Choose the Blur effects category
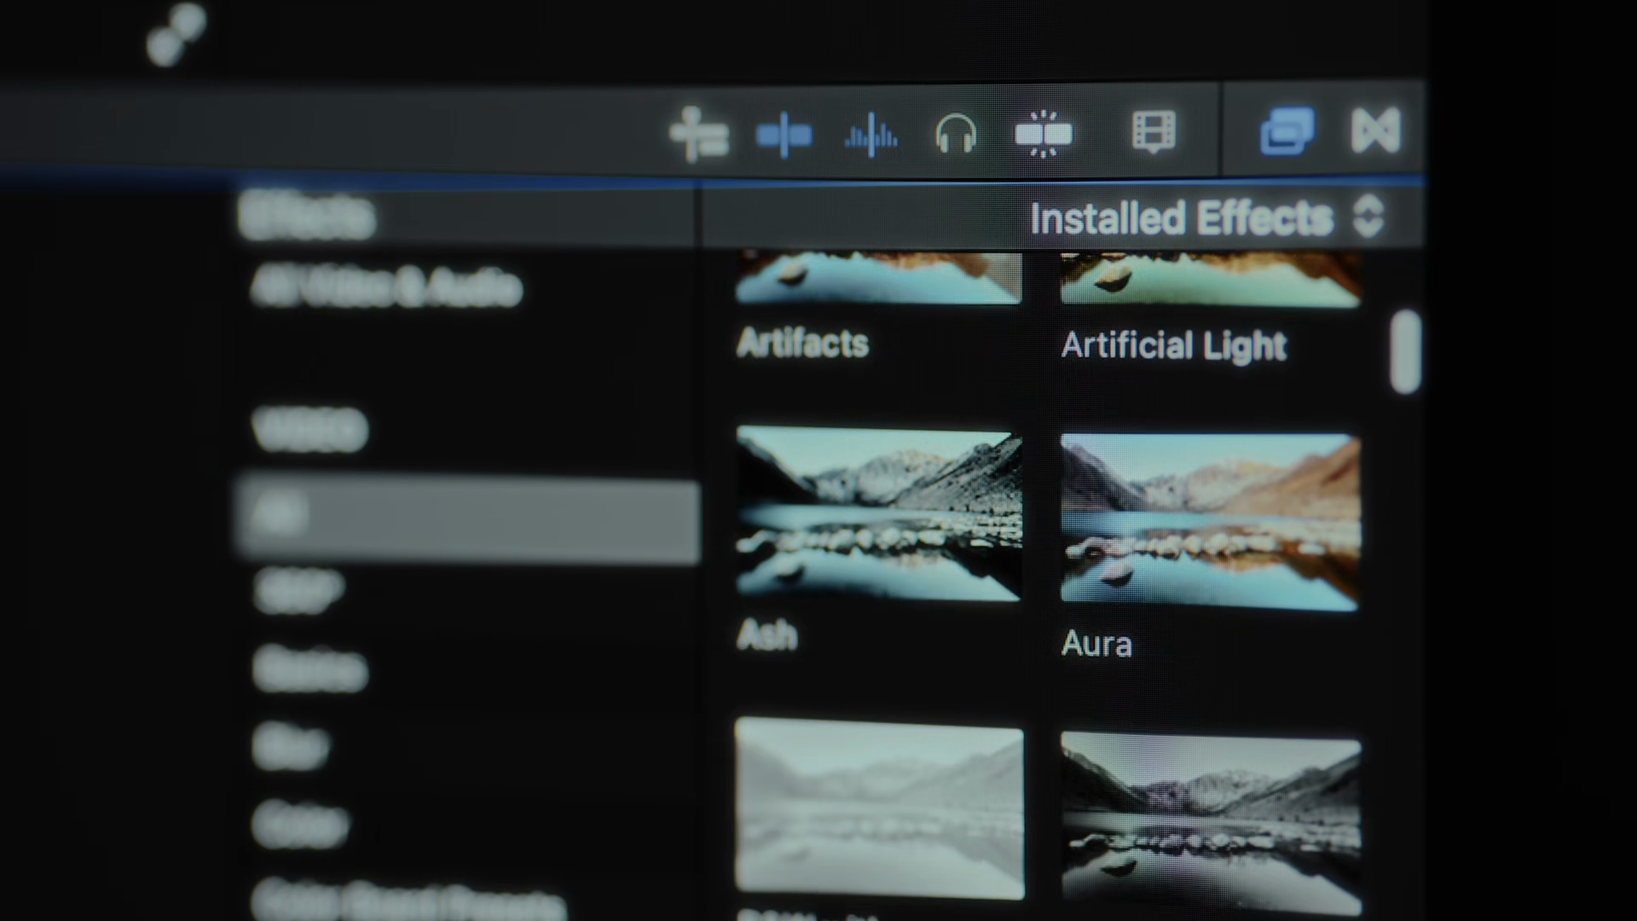The width and height of the screenshot is (1637, 921). coord(292,745)
